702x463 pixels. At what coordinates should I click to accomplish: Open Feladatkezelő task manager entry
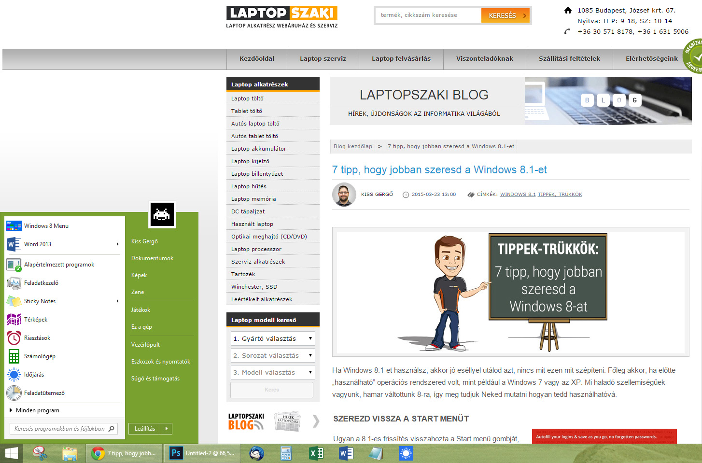pyautogui.click(x=41, y=283)
